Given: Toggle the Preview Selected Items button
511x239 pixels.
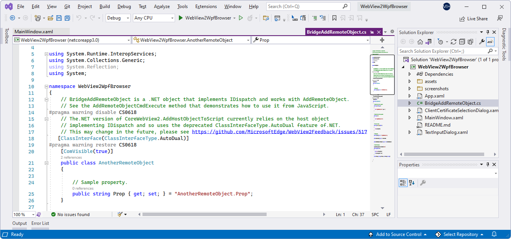Looking at the screenshot, I should point(490,42).
